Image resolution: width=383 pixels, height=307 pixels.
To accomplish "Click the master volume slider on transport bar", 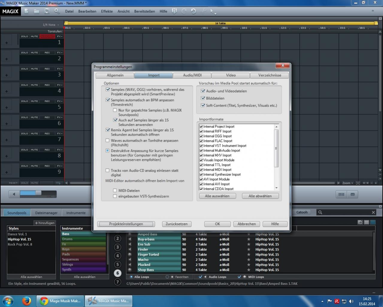I will [38, 193].
